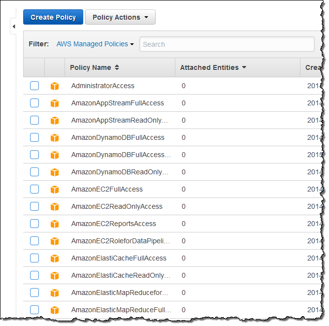
Task: Click the policy Search field
Action: pos(227,44)
